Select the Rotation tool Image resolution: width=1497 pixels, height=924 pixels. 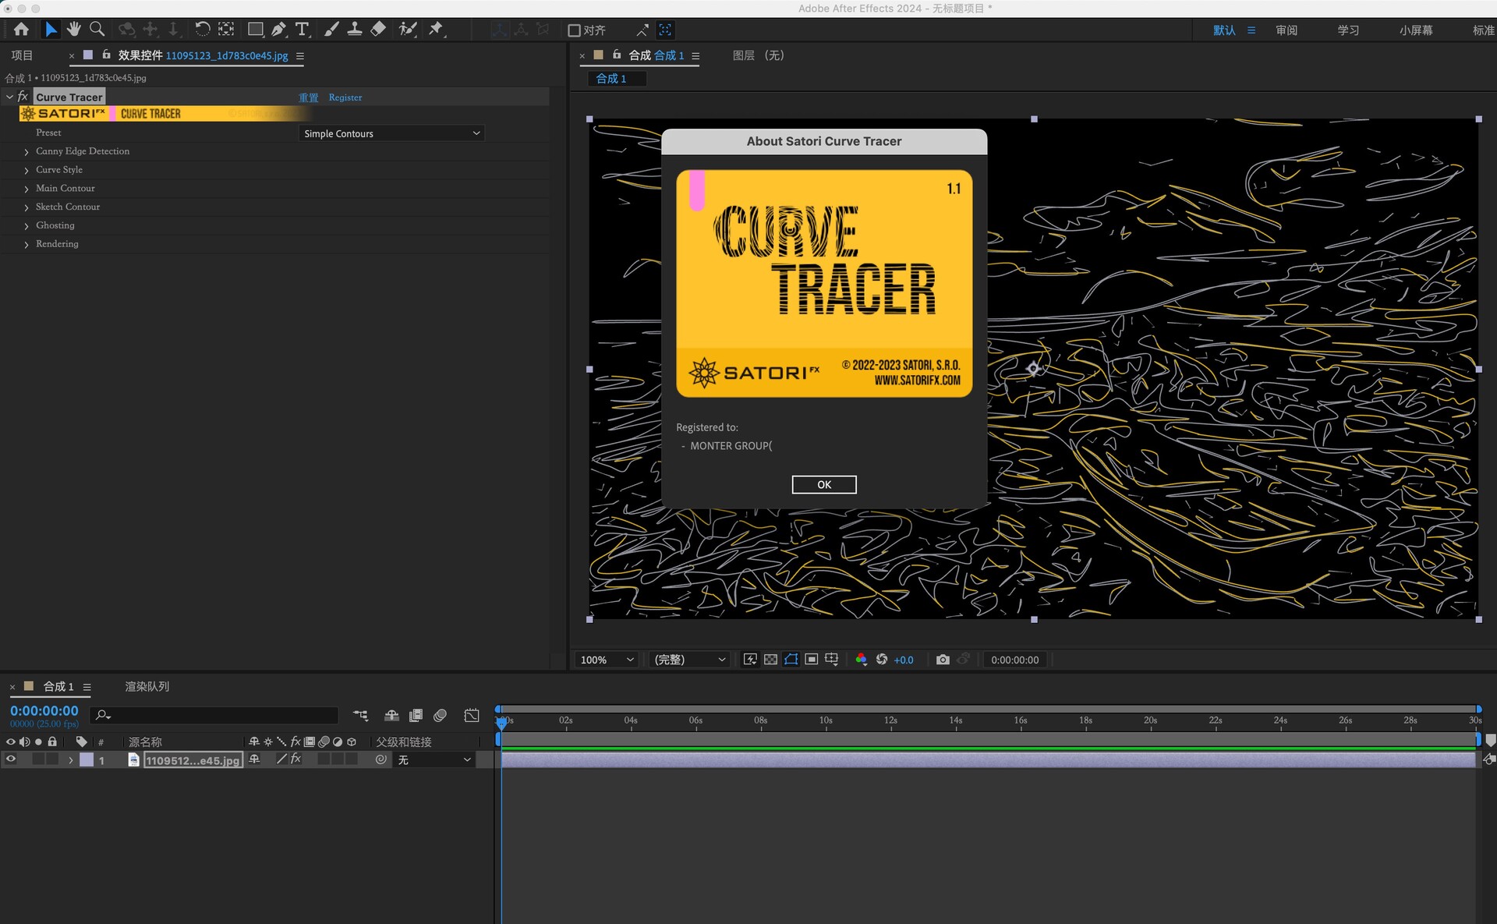202,30
